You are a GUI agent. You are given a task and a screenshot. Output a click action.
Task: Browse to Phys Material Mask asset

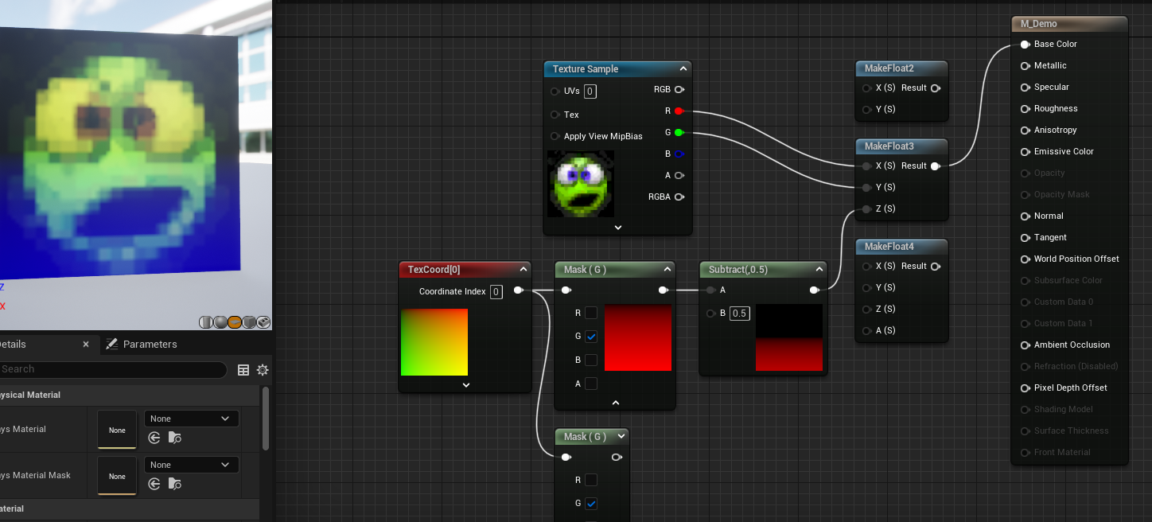[x=175, y=484]
